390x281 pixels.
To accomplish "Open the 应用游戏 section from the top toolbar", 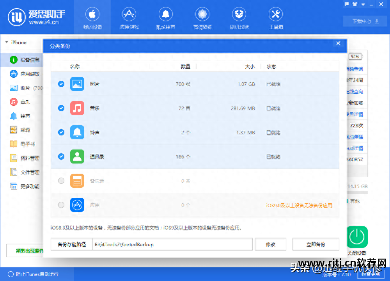I will click(129, 18).
